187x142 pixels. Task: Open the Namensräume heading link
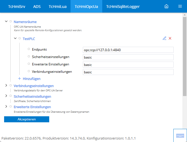(x=25, y=22)
